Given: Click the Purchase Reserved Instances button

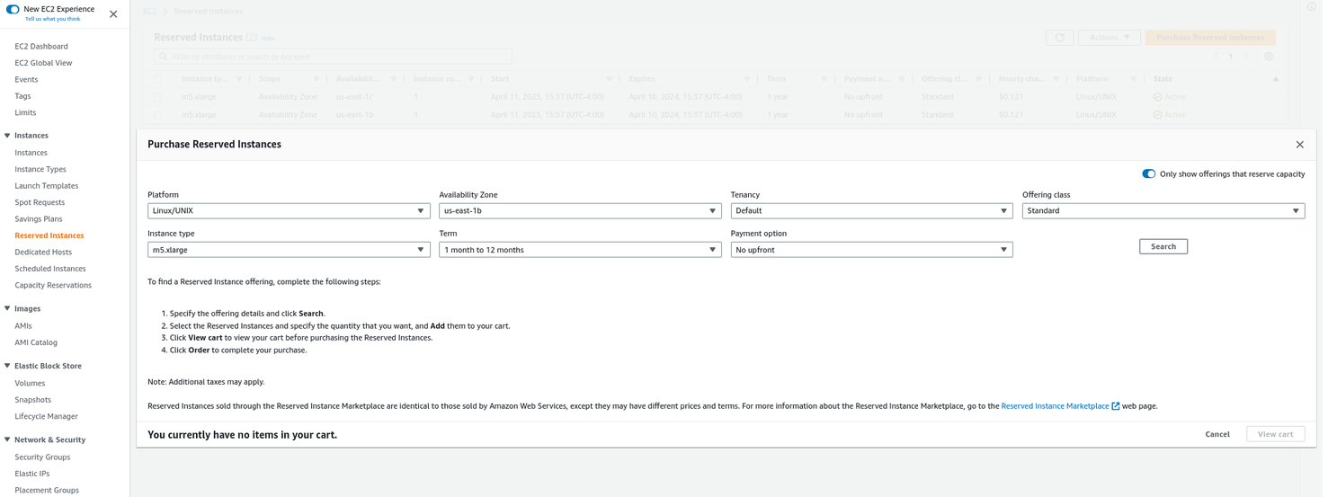Looking at the screenshot, I should click(x=1210, y=38).
